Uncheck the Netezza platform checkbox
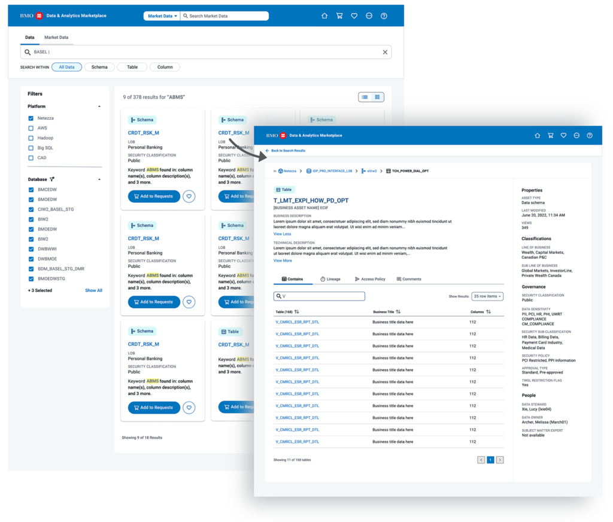 tap(31, 119)
